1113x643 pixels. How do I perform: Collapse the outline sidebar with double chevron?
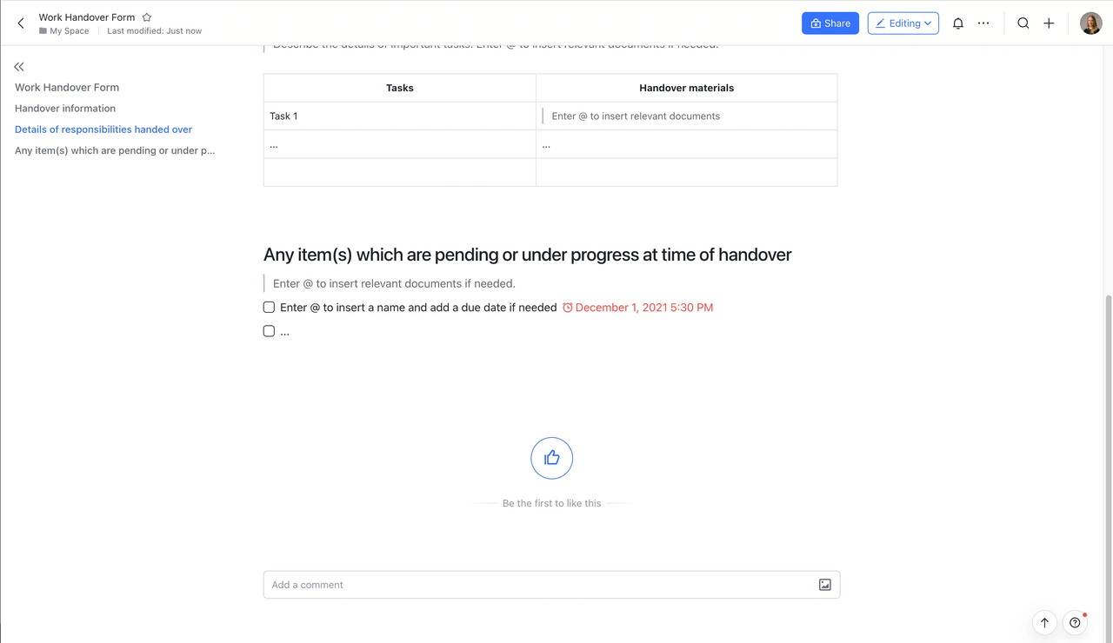[19, 67]
